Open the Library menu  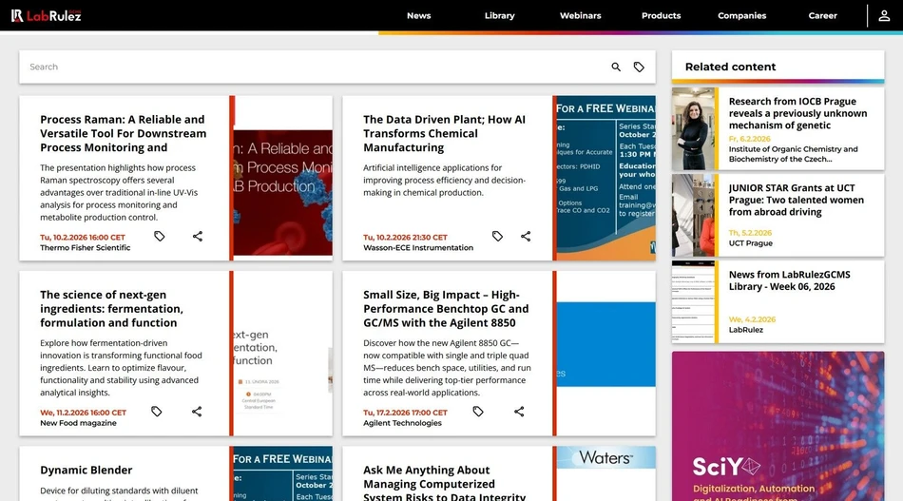[x=499, y=16]
